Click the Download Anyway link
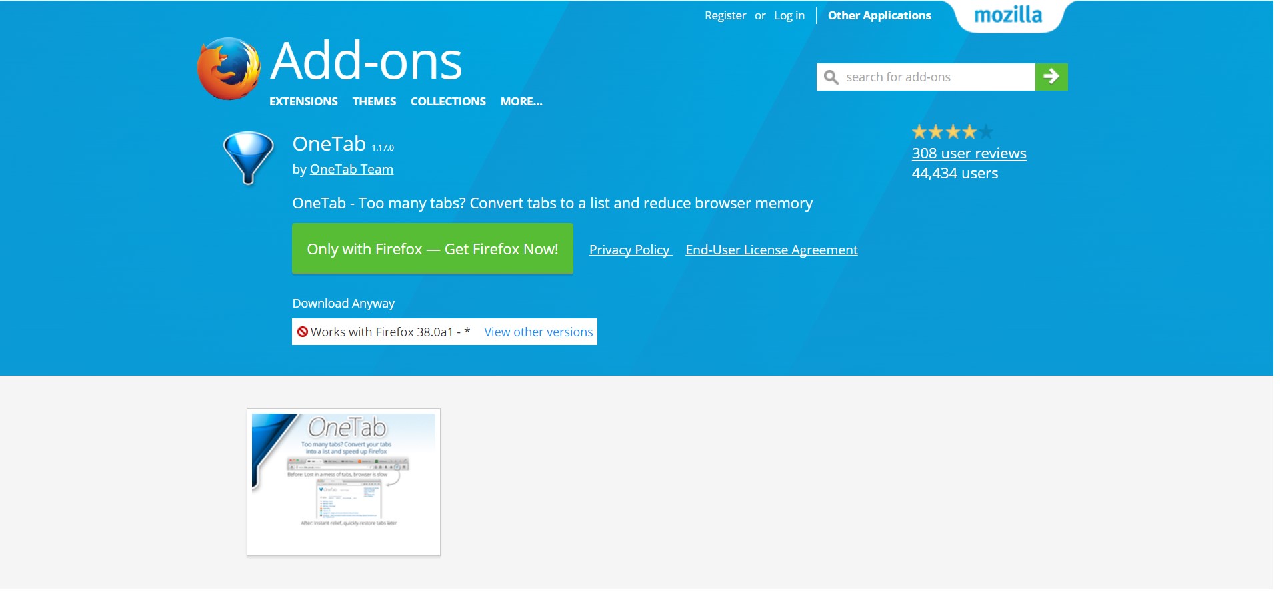Screen dimensions: 1280x612 coord(343,304)
